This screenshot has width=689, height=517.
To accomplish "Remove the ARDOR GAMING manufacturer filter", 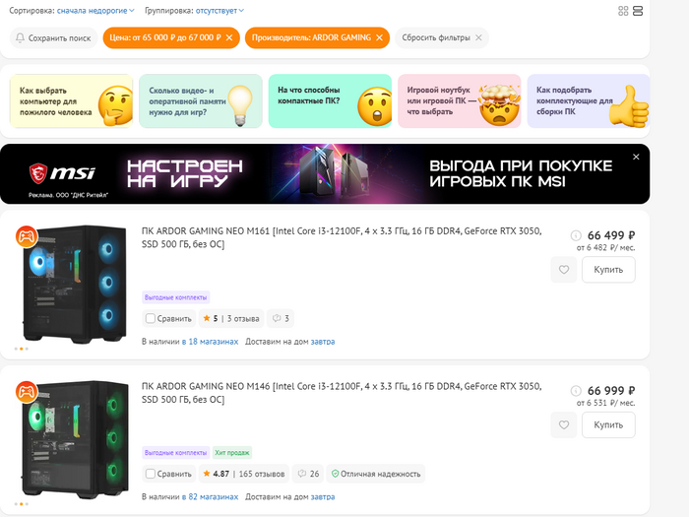I will tap(380, 37).
